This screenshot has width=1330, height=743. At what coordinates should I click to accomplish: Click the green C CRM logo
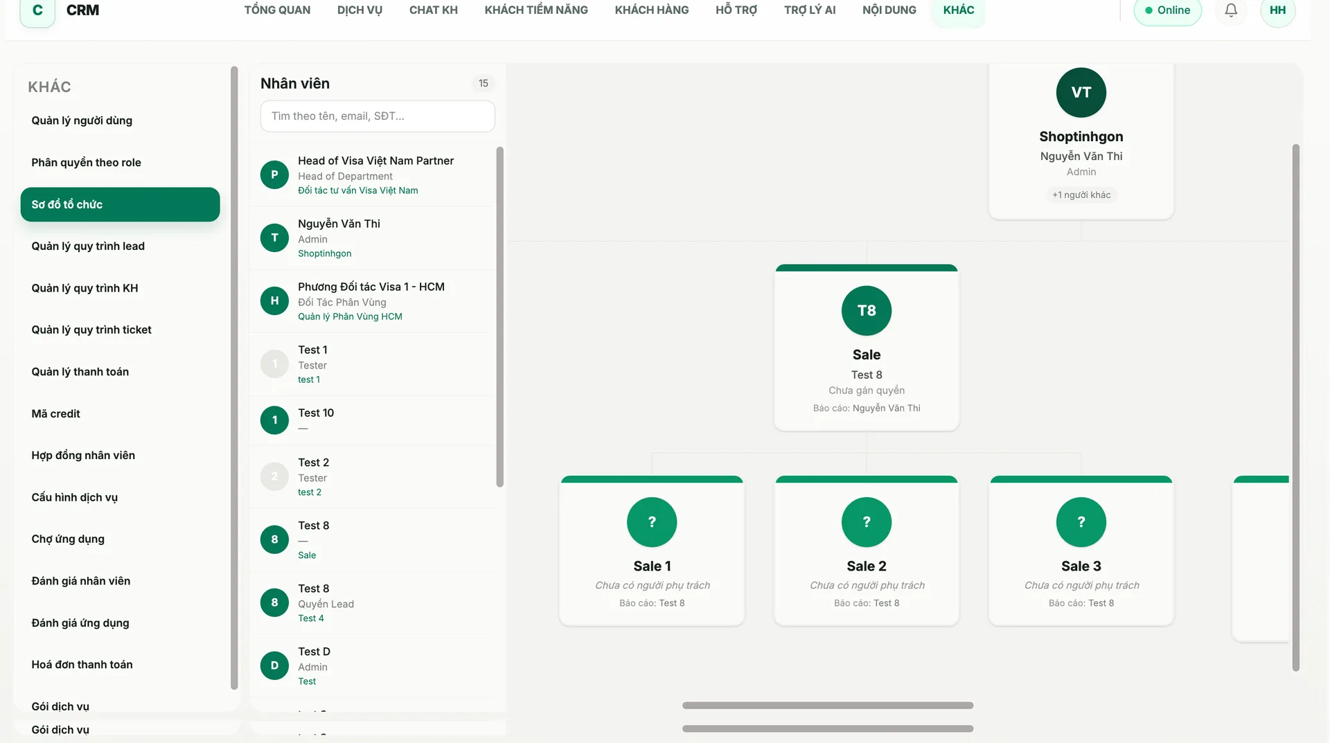point(37,10)
